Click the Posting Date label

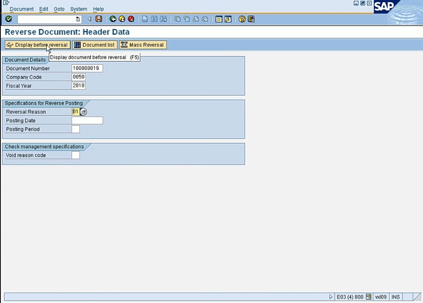[x=21, y=120]
